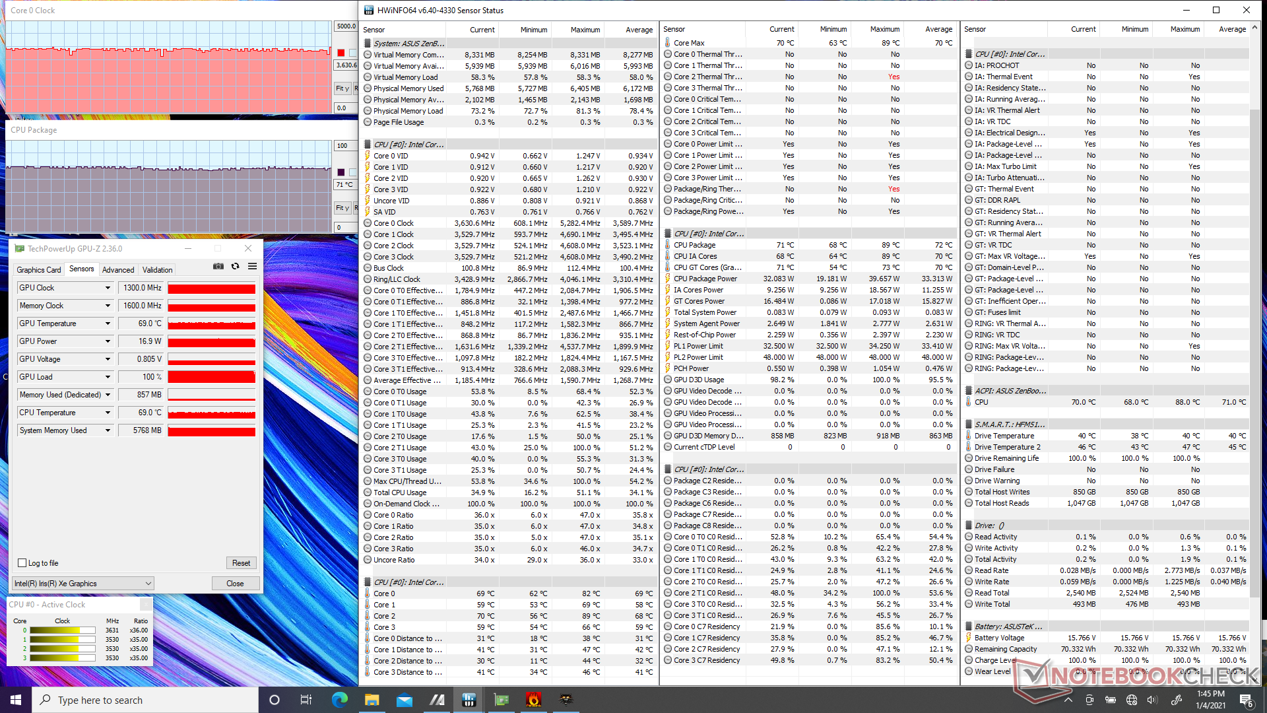Open the GPU Load sensor dropdown
1267x713 pixels.
(x=108, y=377)
